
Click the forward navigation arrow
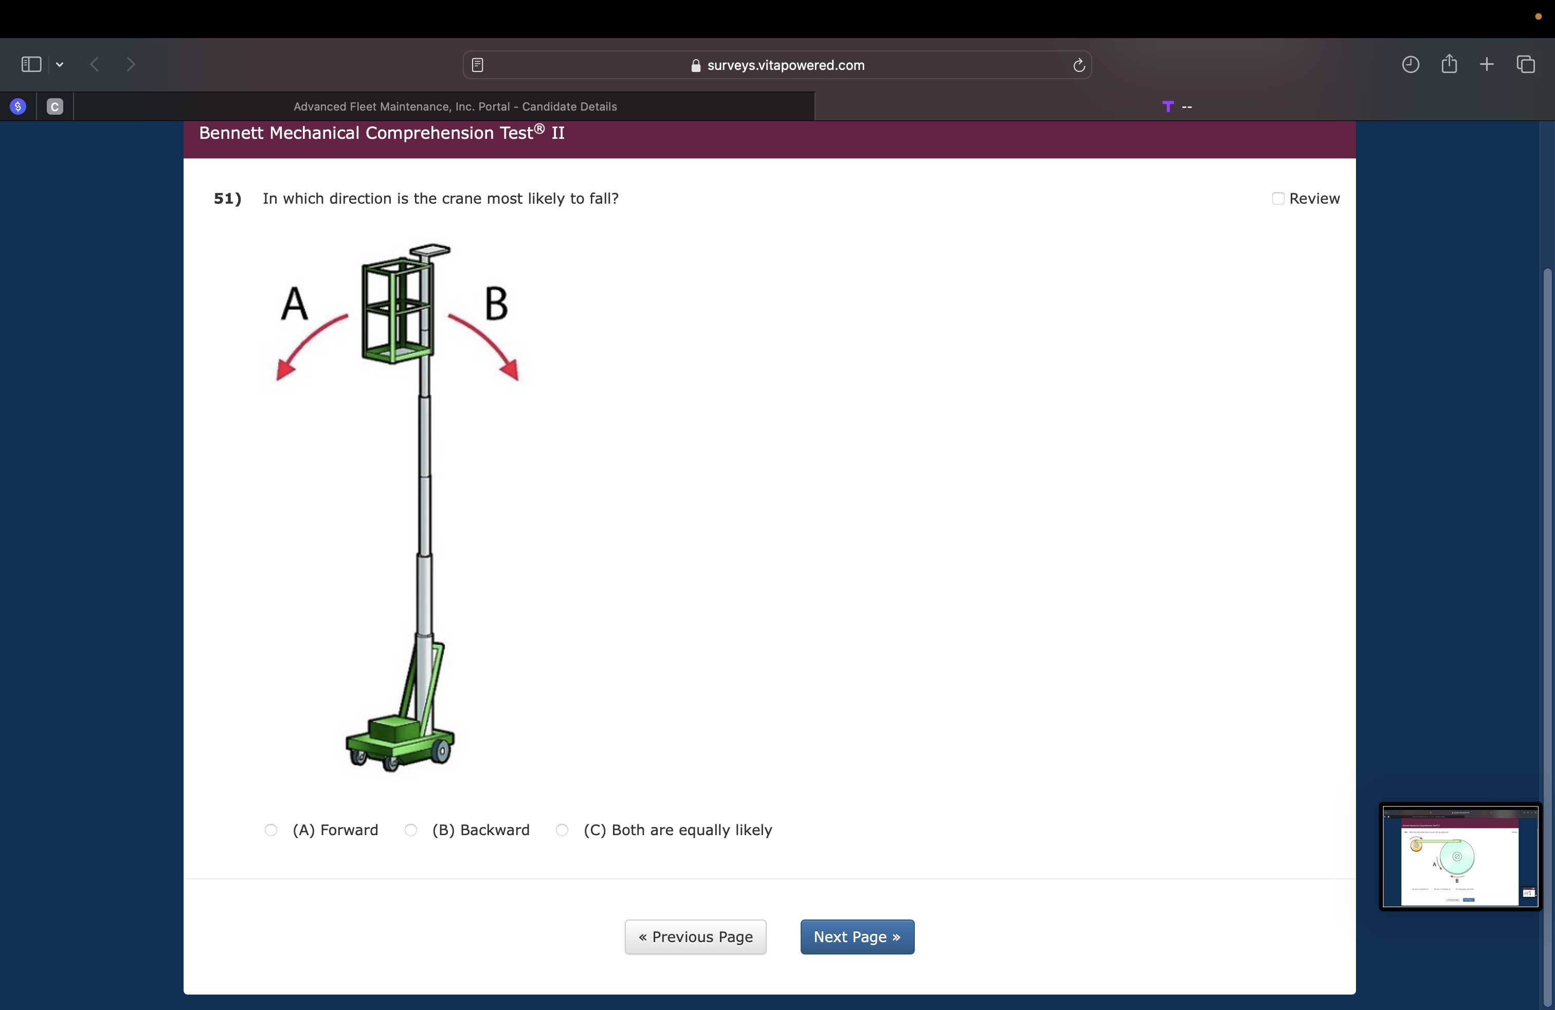(131, 64)
